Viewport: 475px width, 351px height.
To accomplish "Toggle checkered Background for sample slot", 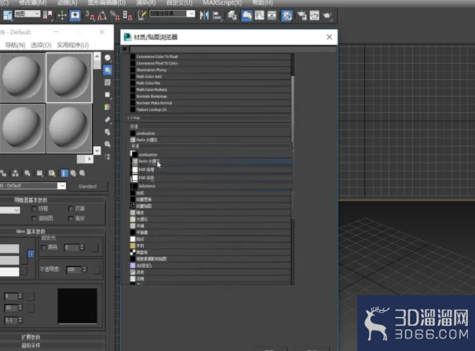I will coord(108,82).
